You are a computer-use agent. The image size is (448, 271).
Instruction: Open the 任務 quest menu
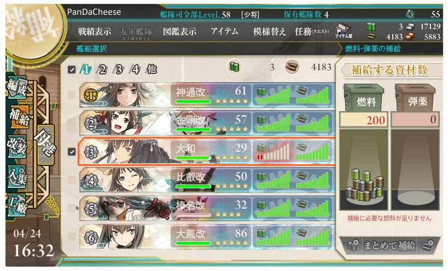[312, 31]
